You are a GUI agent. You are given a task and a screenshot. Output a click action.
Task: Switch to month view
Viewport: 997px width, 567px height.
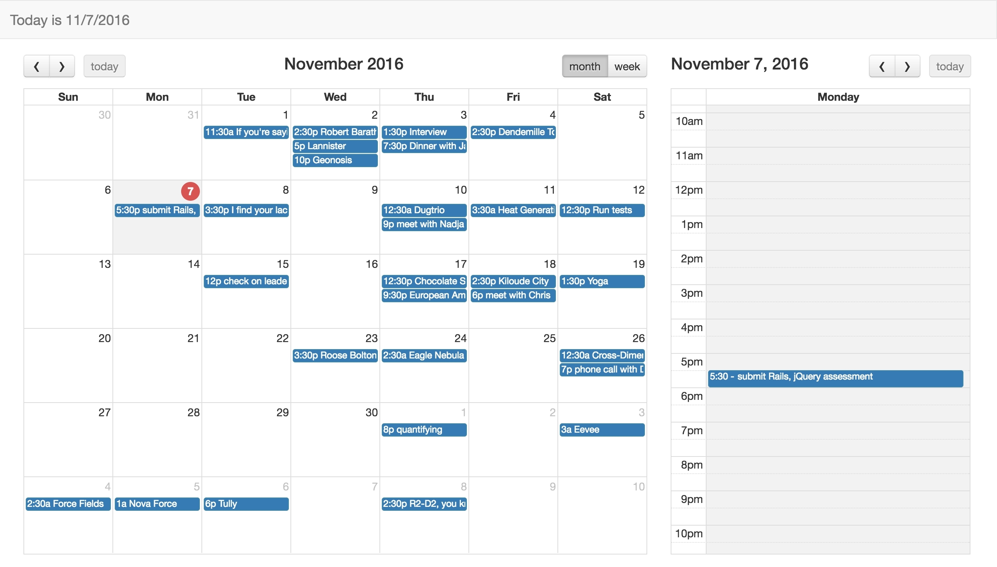[585, 66]
